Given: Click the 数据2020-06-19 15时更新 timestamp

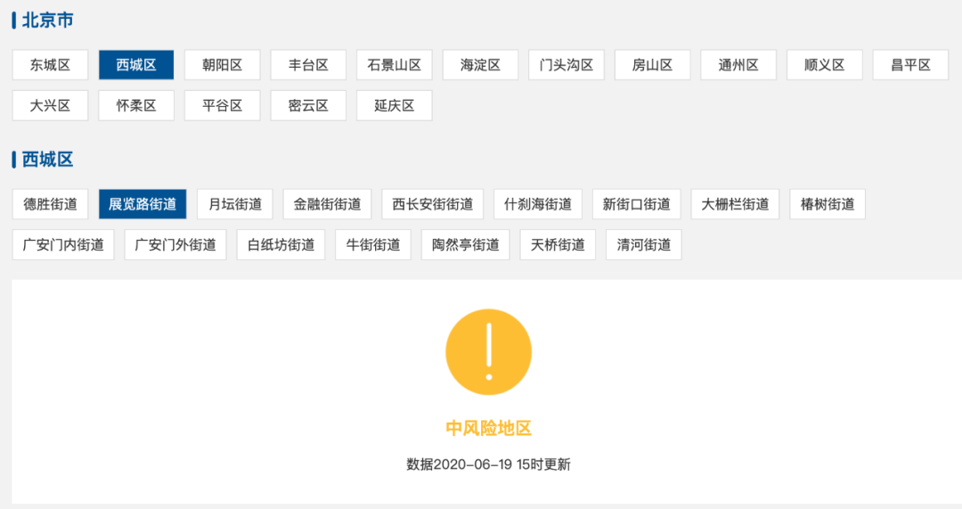Looking at the screenshot, I should (488, 464).
